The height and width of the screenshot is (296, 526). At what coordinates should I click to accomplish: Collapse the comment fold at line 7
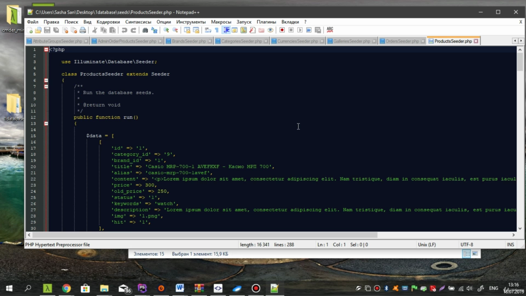tap(46, 86)
